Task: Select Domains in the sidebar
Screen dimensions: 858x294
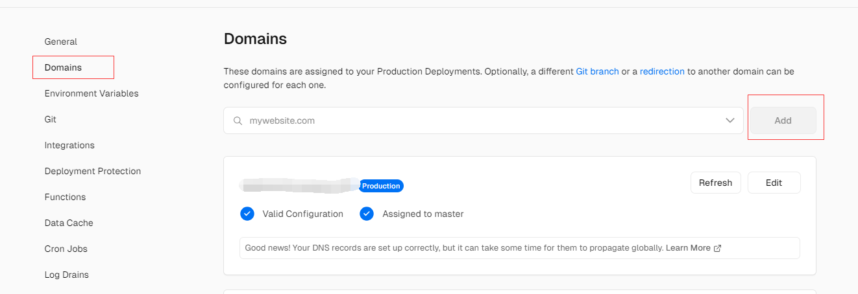Action: [63, 67]
